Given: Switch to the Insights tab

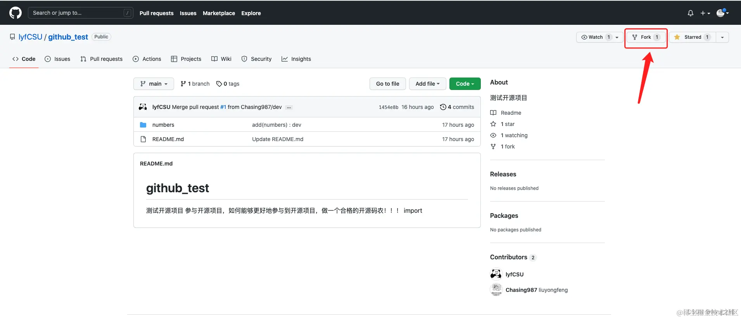Looking at the screenshot, I should click(296, 59).
